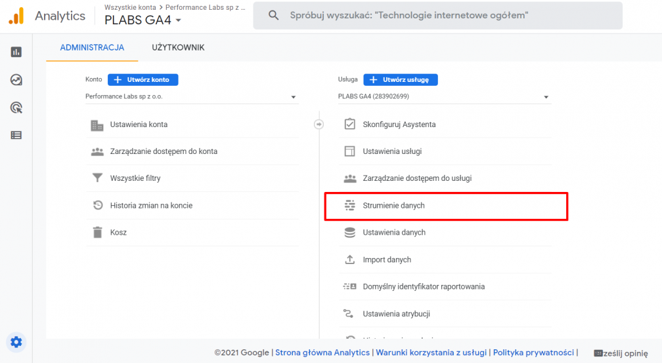
Task: Click the checklist icon for Skonfiguruj Asystenta
Action: (x=349, y=124)
